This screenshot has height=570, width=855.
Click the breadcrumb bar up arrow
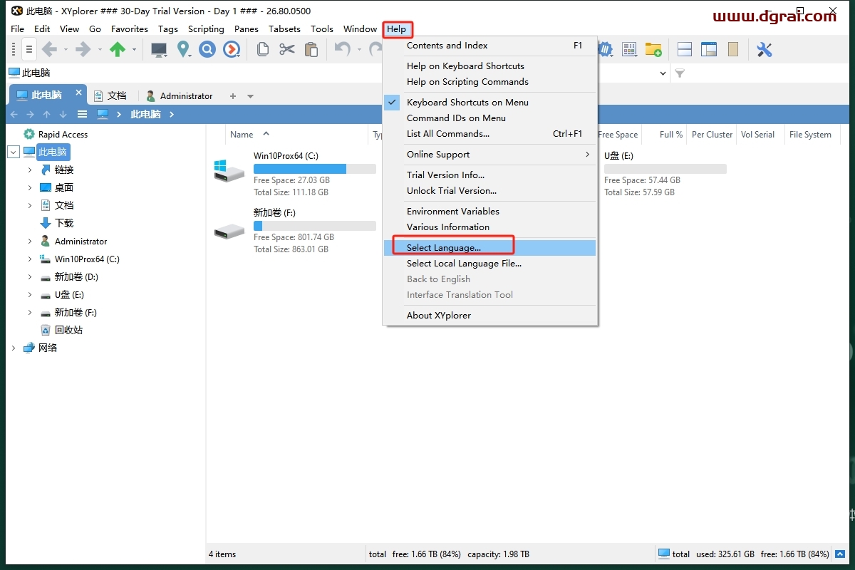click(46, 114)
